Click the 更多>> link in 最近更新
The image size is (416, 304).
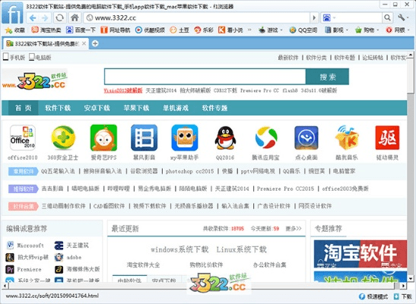pyautogui.click(x=294, y=229)
